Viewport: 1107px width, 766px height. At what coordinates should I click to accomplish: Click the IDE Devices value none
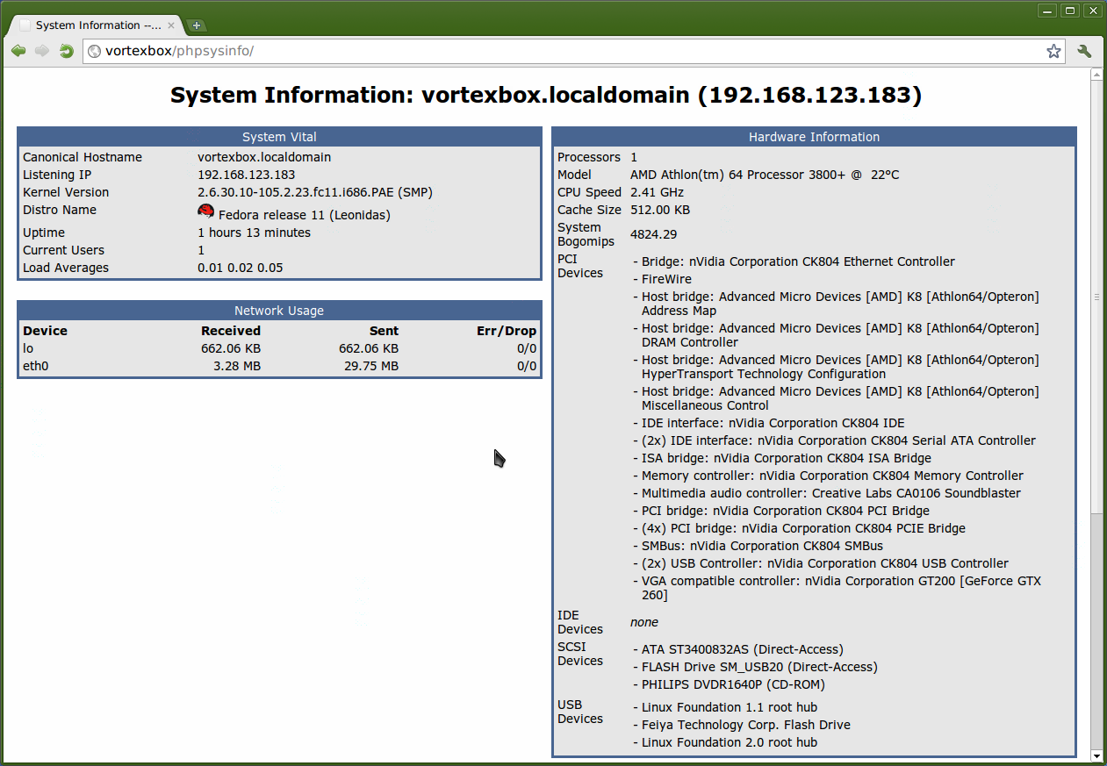[644, 622]
